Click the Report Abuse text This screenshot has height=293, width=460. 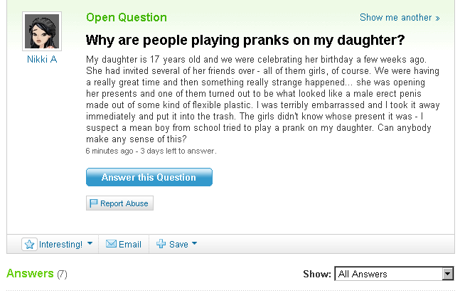(x=124, y=203)
